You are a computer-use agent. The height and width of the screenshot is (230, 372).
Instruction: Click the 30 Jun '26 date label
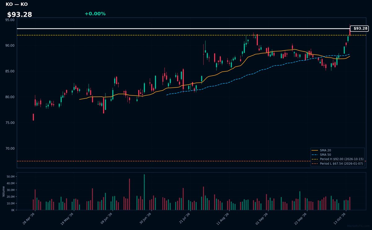point(145,219)
